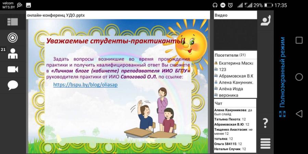
Task: Tap the Android back navigation button
Action: click(x=299, y=114)
